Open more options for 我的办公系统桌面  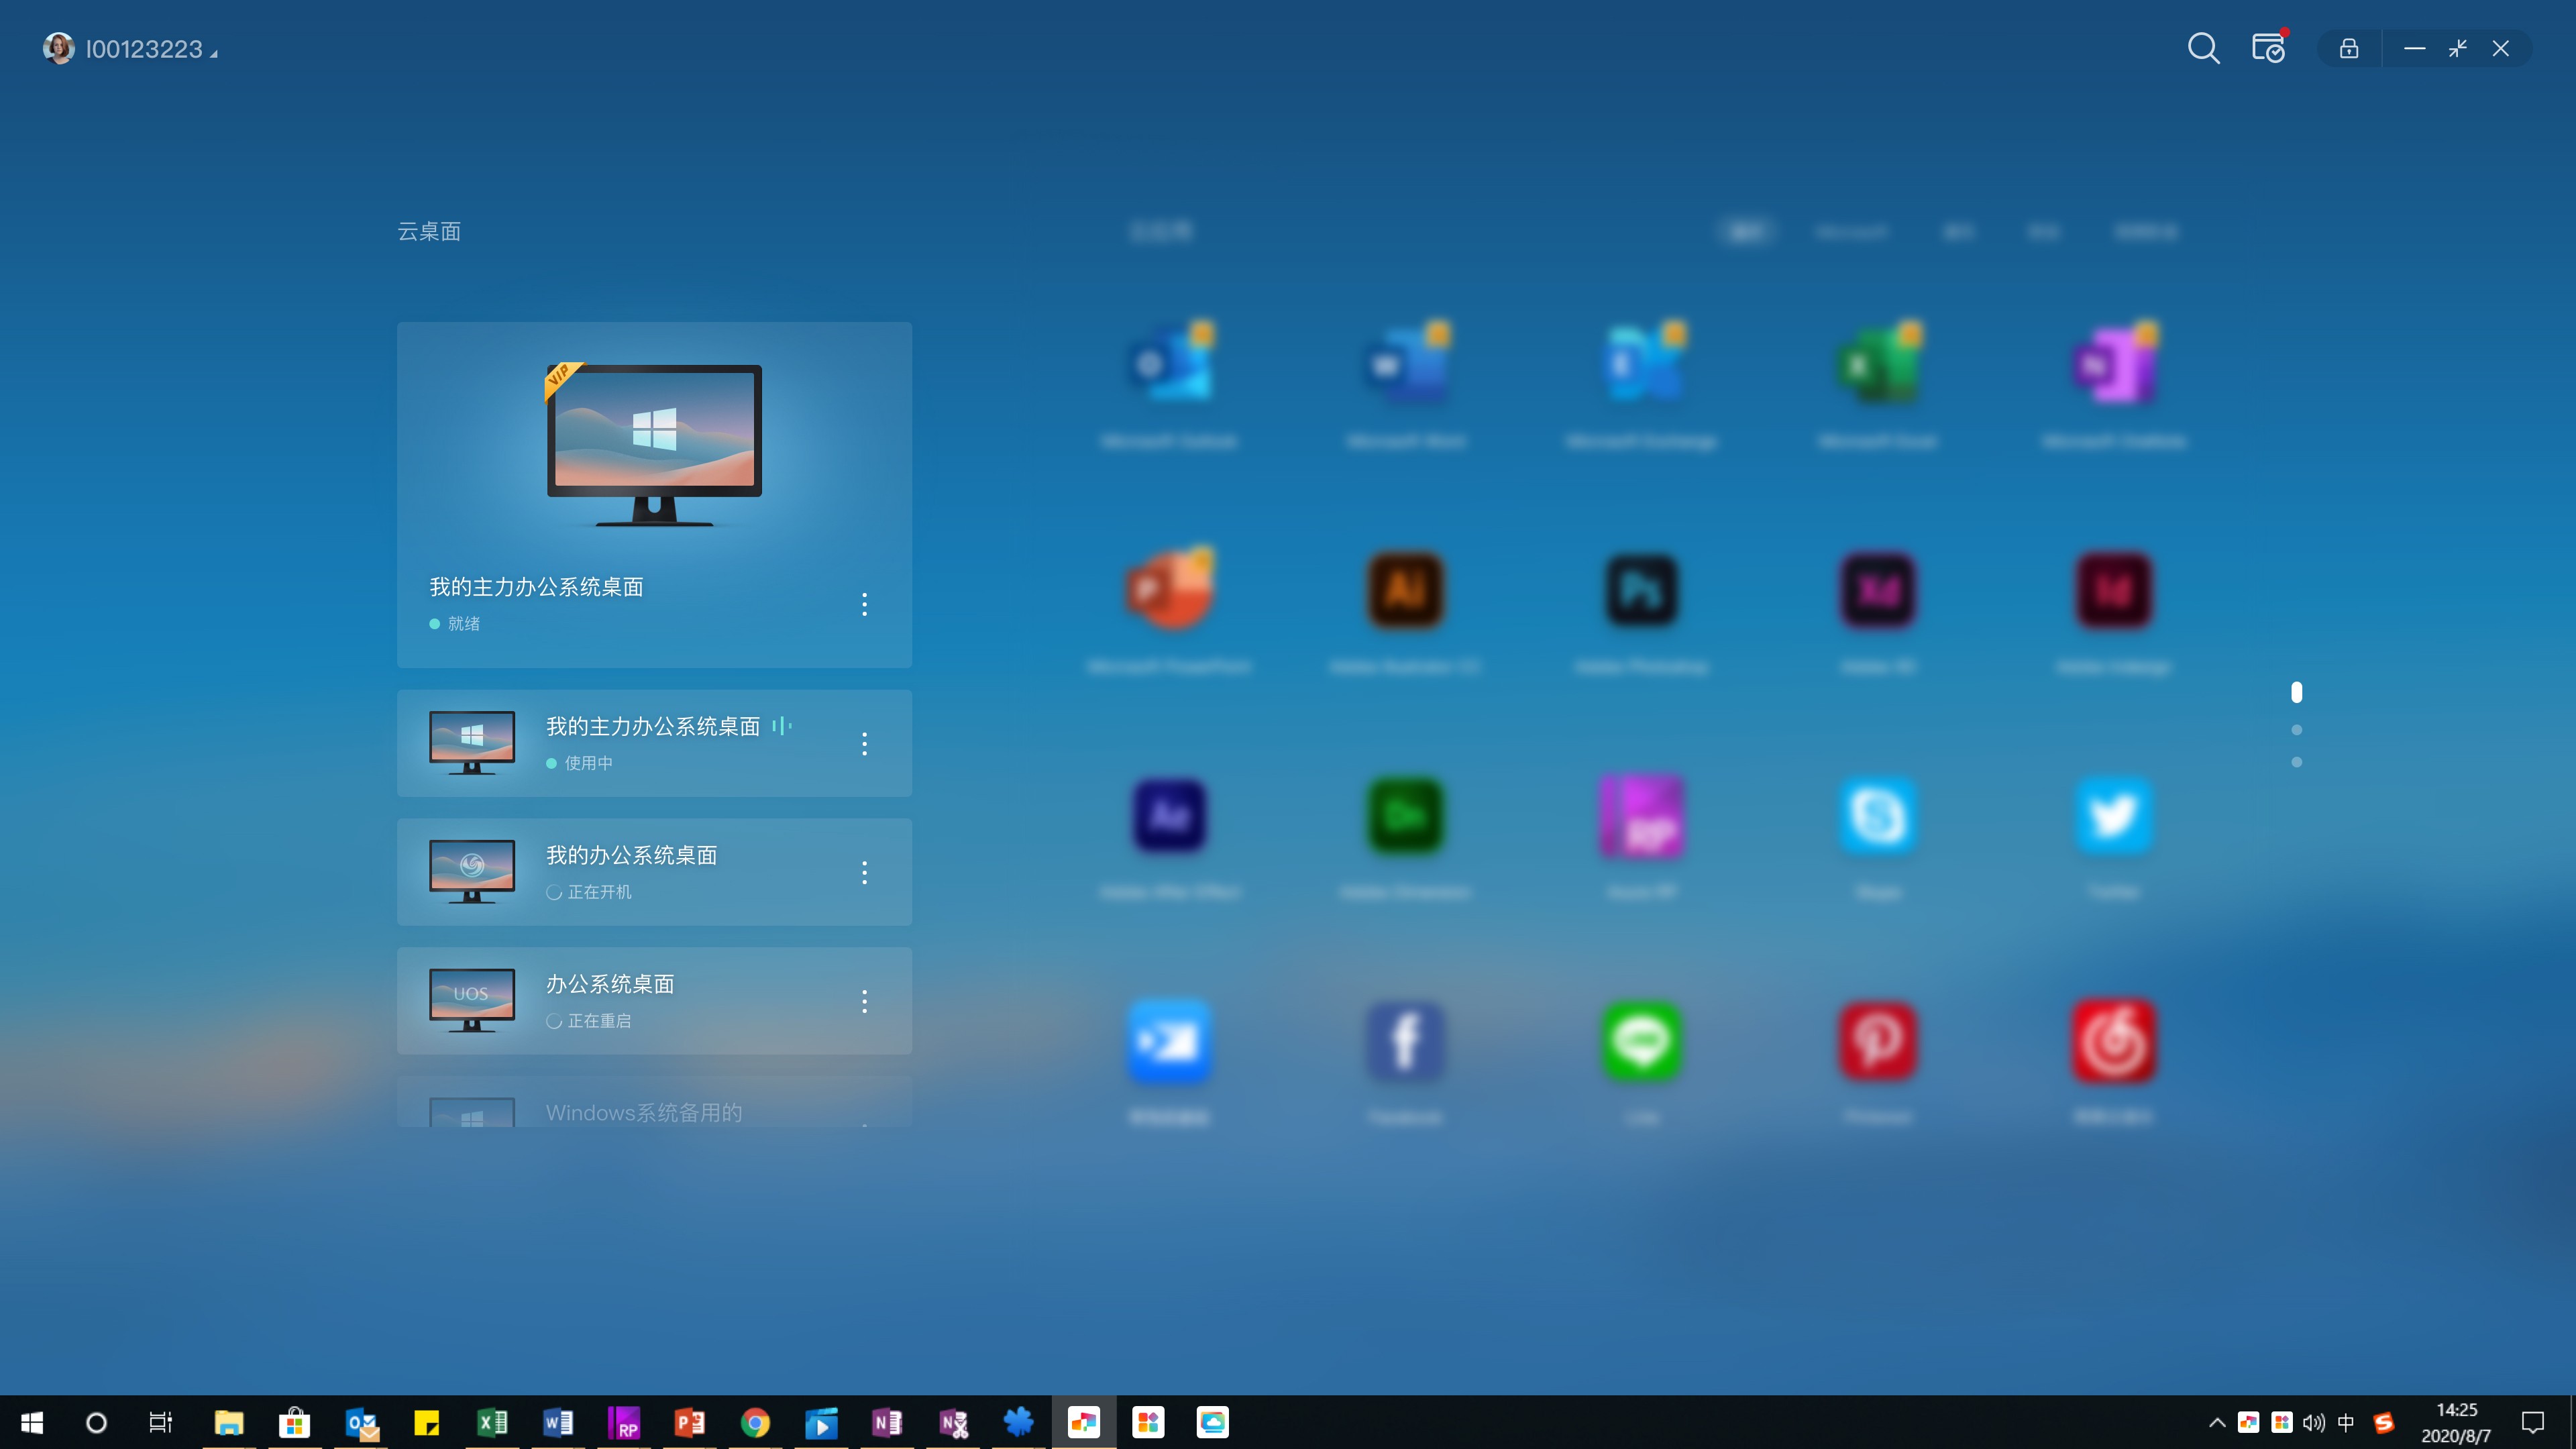pos(865,872)
